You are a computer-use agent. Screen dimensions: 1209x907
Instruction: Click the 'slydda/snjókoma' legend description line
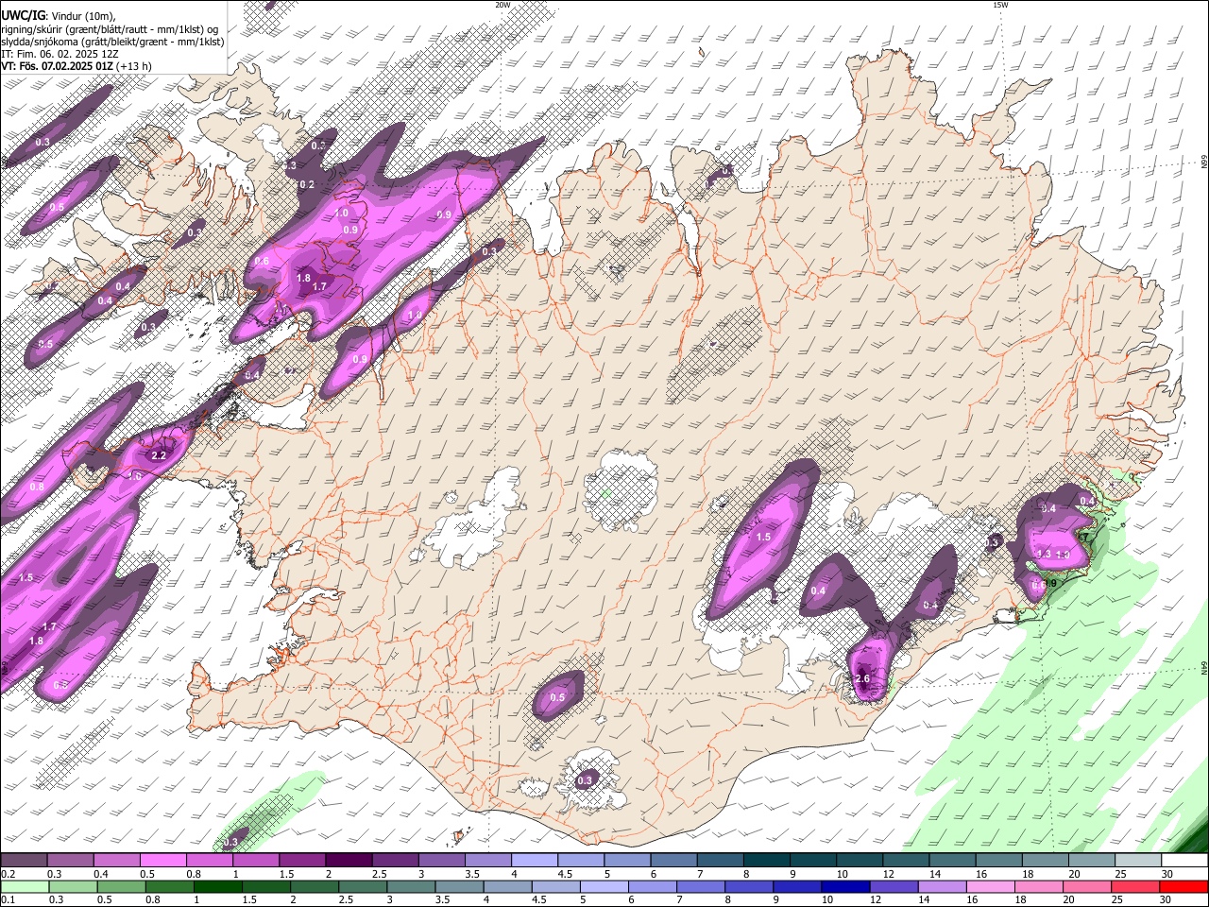[x=112, y=42]
